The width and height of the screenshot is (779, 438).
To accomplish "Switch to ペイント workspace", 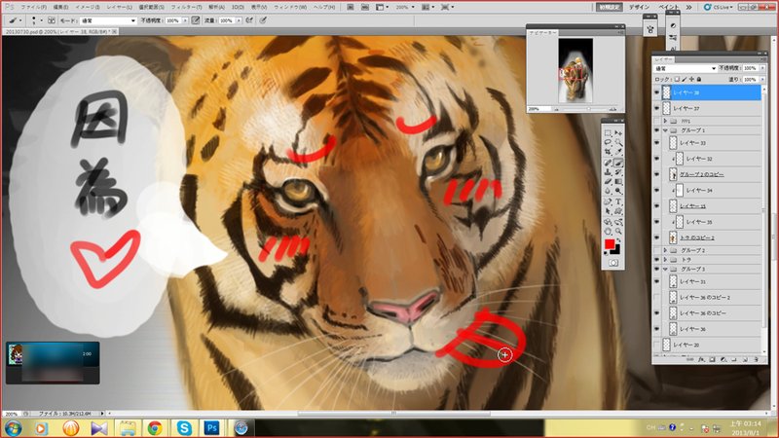I will (x=669, y=7).
